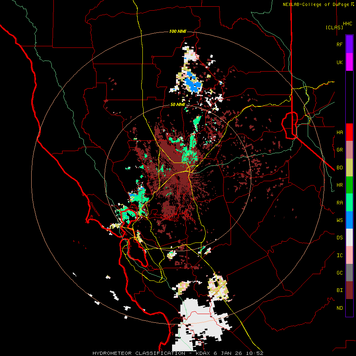356x356 pixels.
Task: Click the HHC product code label
Action: click(x=348, y=24)
